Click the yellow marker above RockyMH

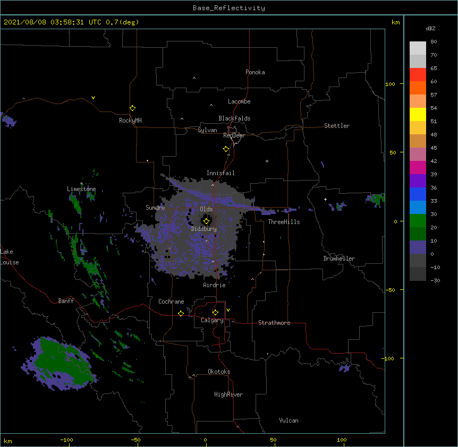coord(132,108)
